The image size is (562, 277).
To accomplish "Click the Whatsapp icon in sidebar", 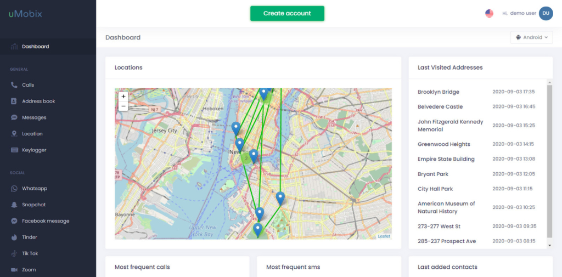I will [x=14, y=189].
